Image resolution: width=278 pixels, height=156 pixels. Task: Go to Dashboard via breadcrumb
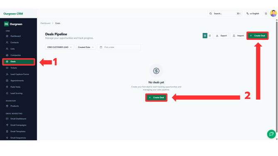point(45,23)
